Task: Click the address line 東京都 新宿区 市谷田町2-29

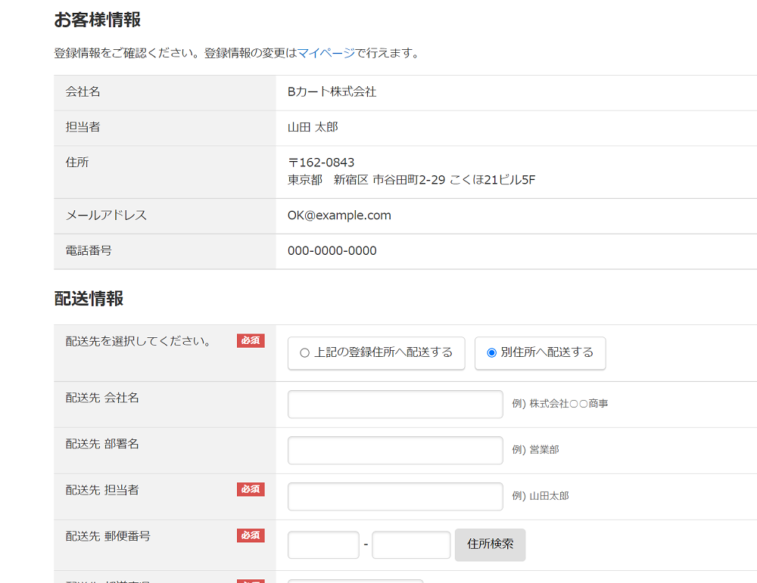Action: point(366,180)
